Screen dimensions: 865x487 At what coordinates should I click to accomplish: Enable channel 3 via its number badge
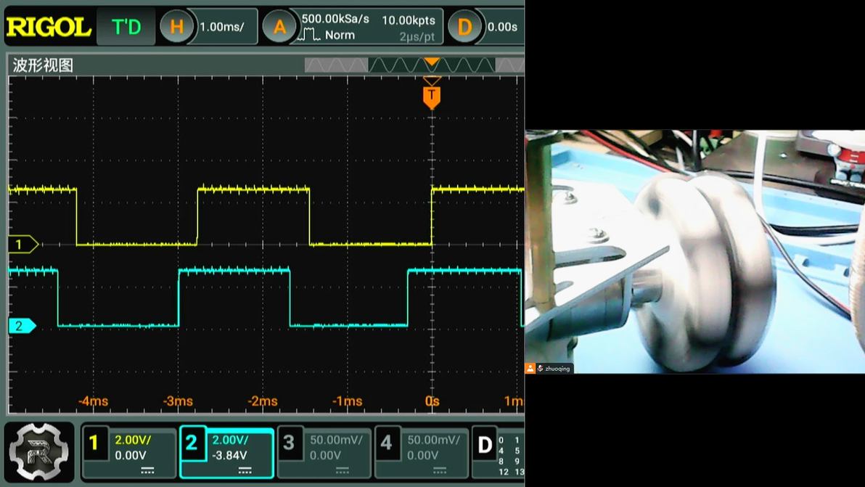coord(290,443)
